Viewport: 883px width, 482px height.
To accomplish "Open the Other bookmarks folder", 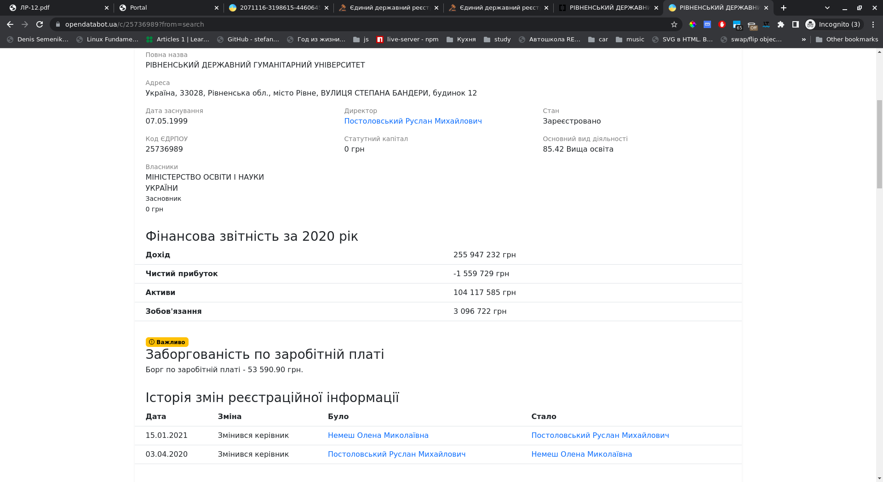I will [x=847, y=40].
